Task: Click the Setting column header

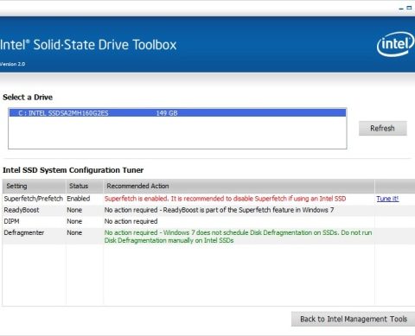Action: [x=35, y=186]
